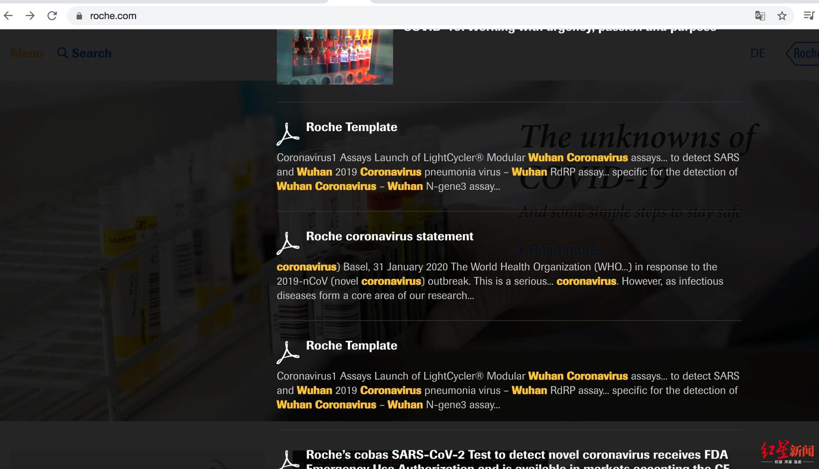Click the Roche hexagon logo

(802, 53)
